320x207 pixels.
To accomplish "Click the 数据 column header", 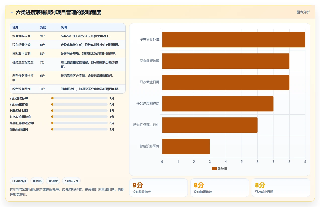I will pos(43,28).
